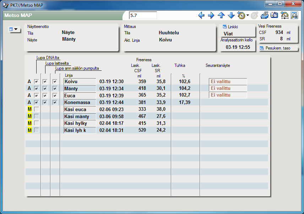Click the Viat status under Linkki
The height and width of the screenshot is (214, 304).
pyautogui.click(x=228, y=34)
